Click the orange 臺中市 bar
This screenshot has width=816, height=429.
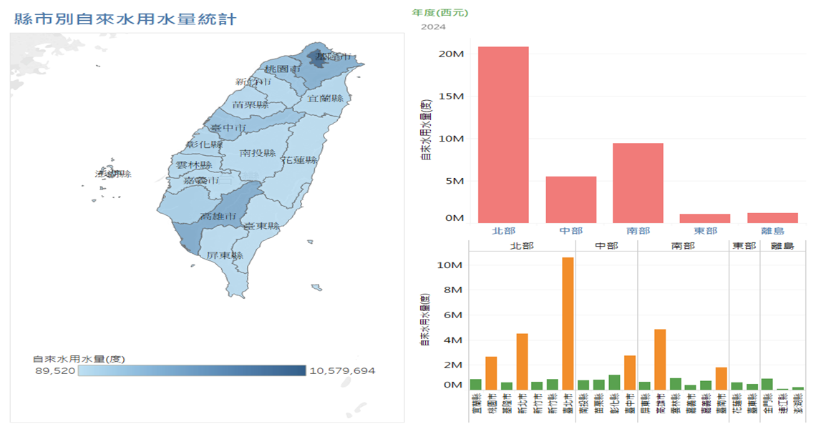coord(629,372)
